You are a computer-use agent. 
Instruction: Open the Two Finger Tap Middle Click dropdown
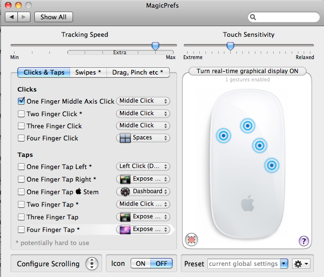point(143,204)
